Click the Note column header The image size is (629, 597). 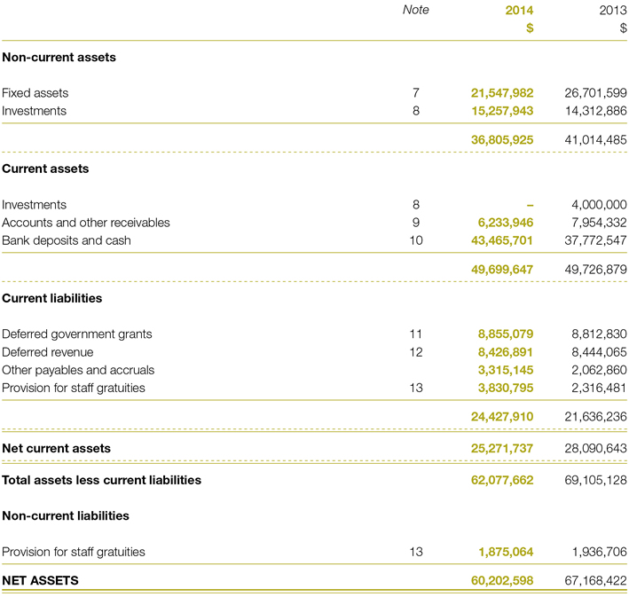pos(415,10)
